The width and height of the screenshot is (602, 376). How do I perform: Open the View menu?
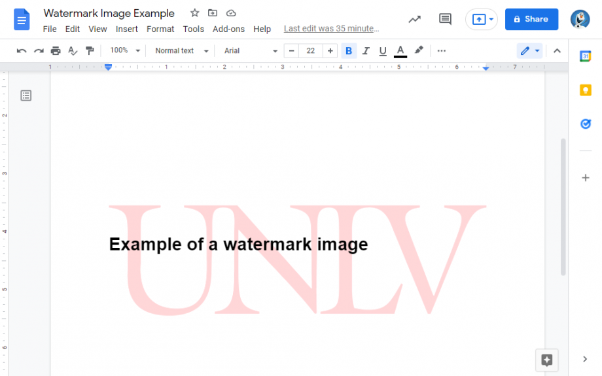(x=97, y=29)
